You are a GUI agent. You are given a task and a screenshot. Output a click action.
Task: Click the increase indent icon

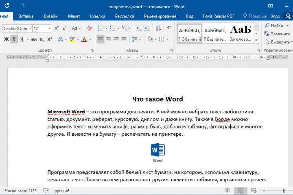tap(148, 28)
